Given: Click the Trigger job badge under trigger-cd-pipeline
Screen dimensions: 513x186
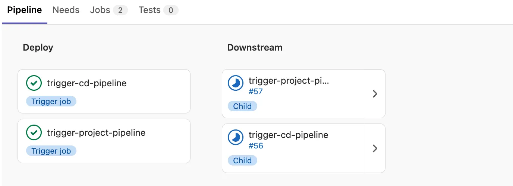Looking at the screenshot, I should tap(51, 102).
